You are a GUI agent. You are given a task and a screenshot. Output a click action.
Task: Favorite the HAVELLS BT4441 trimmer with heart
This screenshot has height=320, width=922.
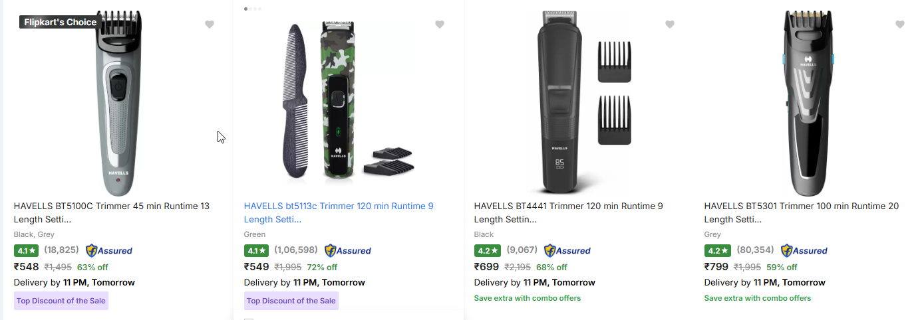(669, 25)
